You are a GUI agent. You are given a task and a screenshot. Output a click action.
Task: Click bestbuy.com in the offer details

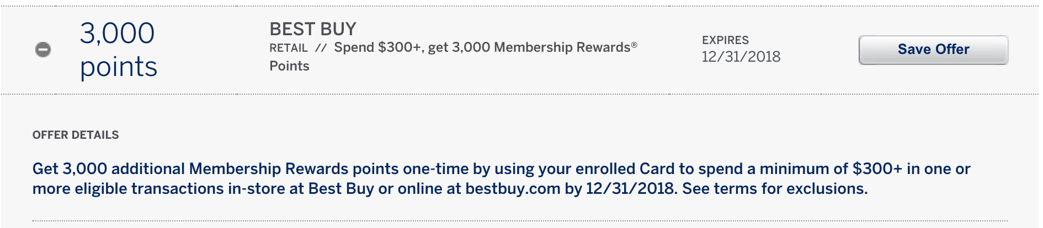click(513, 189)
